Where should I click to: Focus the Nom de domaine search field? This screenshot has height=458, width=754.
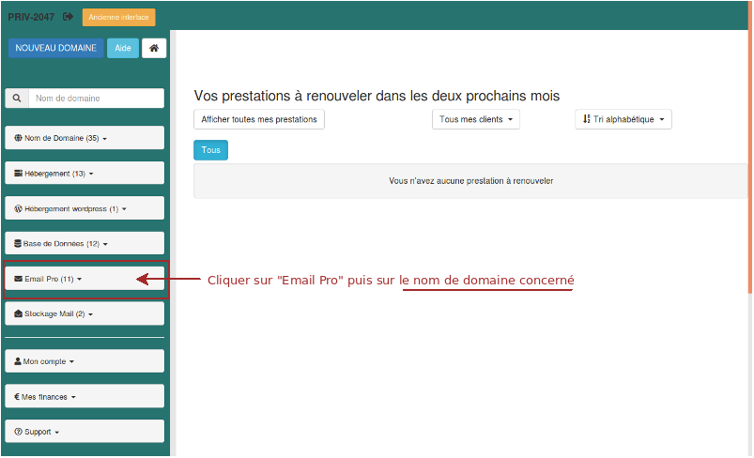pyautogui.click(x=97, y=98)
